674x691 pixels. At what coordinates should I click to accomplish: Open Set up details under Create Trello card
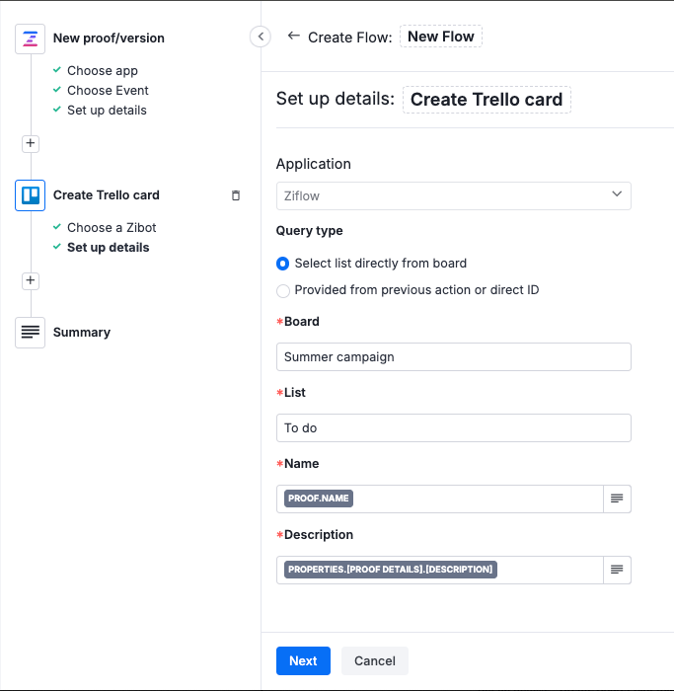(108, 247)
